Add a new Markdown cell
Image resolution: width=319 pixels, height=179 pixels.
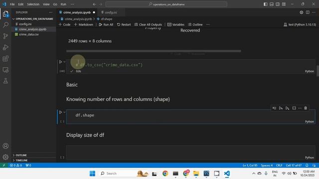pyautogui.click(x=84, y=24)
